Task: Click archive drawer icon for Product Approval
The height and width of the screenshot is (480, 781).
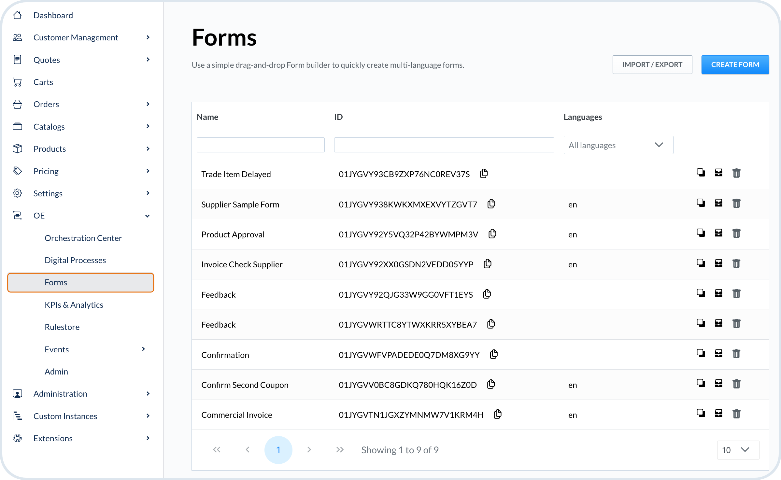Action: tap(718, 233)
